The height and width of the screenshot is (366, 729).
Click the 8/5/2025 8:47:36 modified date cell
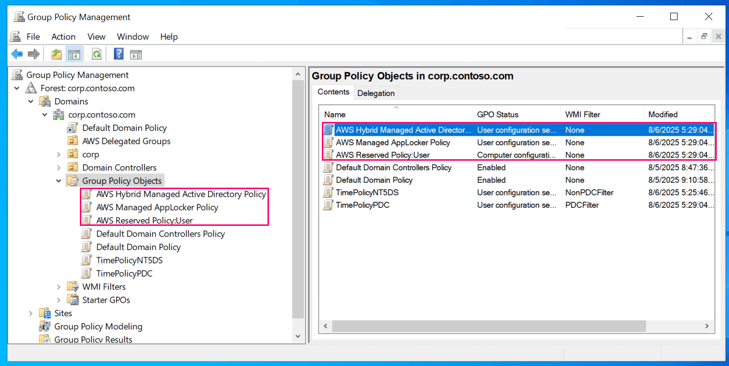click(x=681, y=168)
